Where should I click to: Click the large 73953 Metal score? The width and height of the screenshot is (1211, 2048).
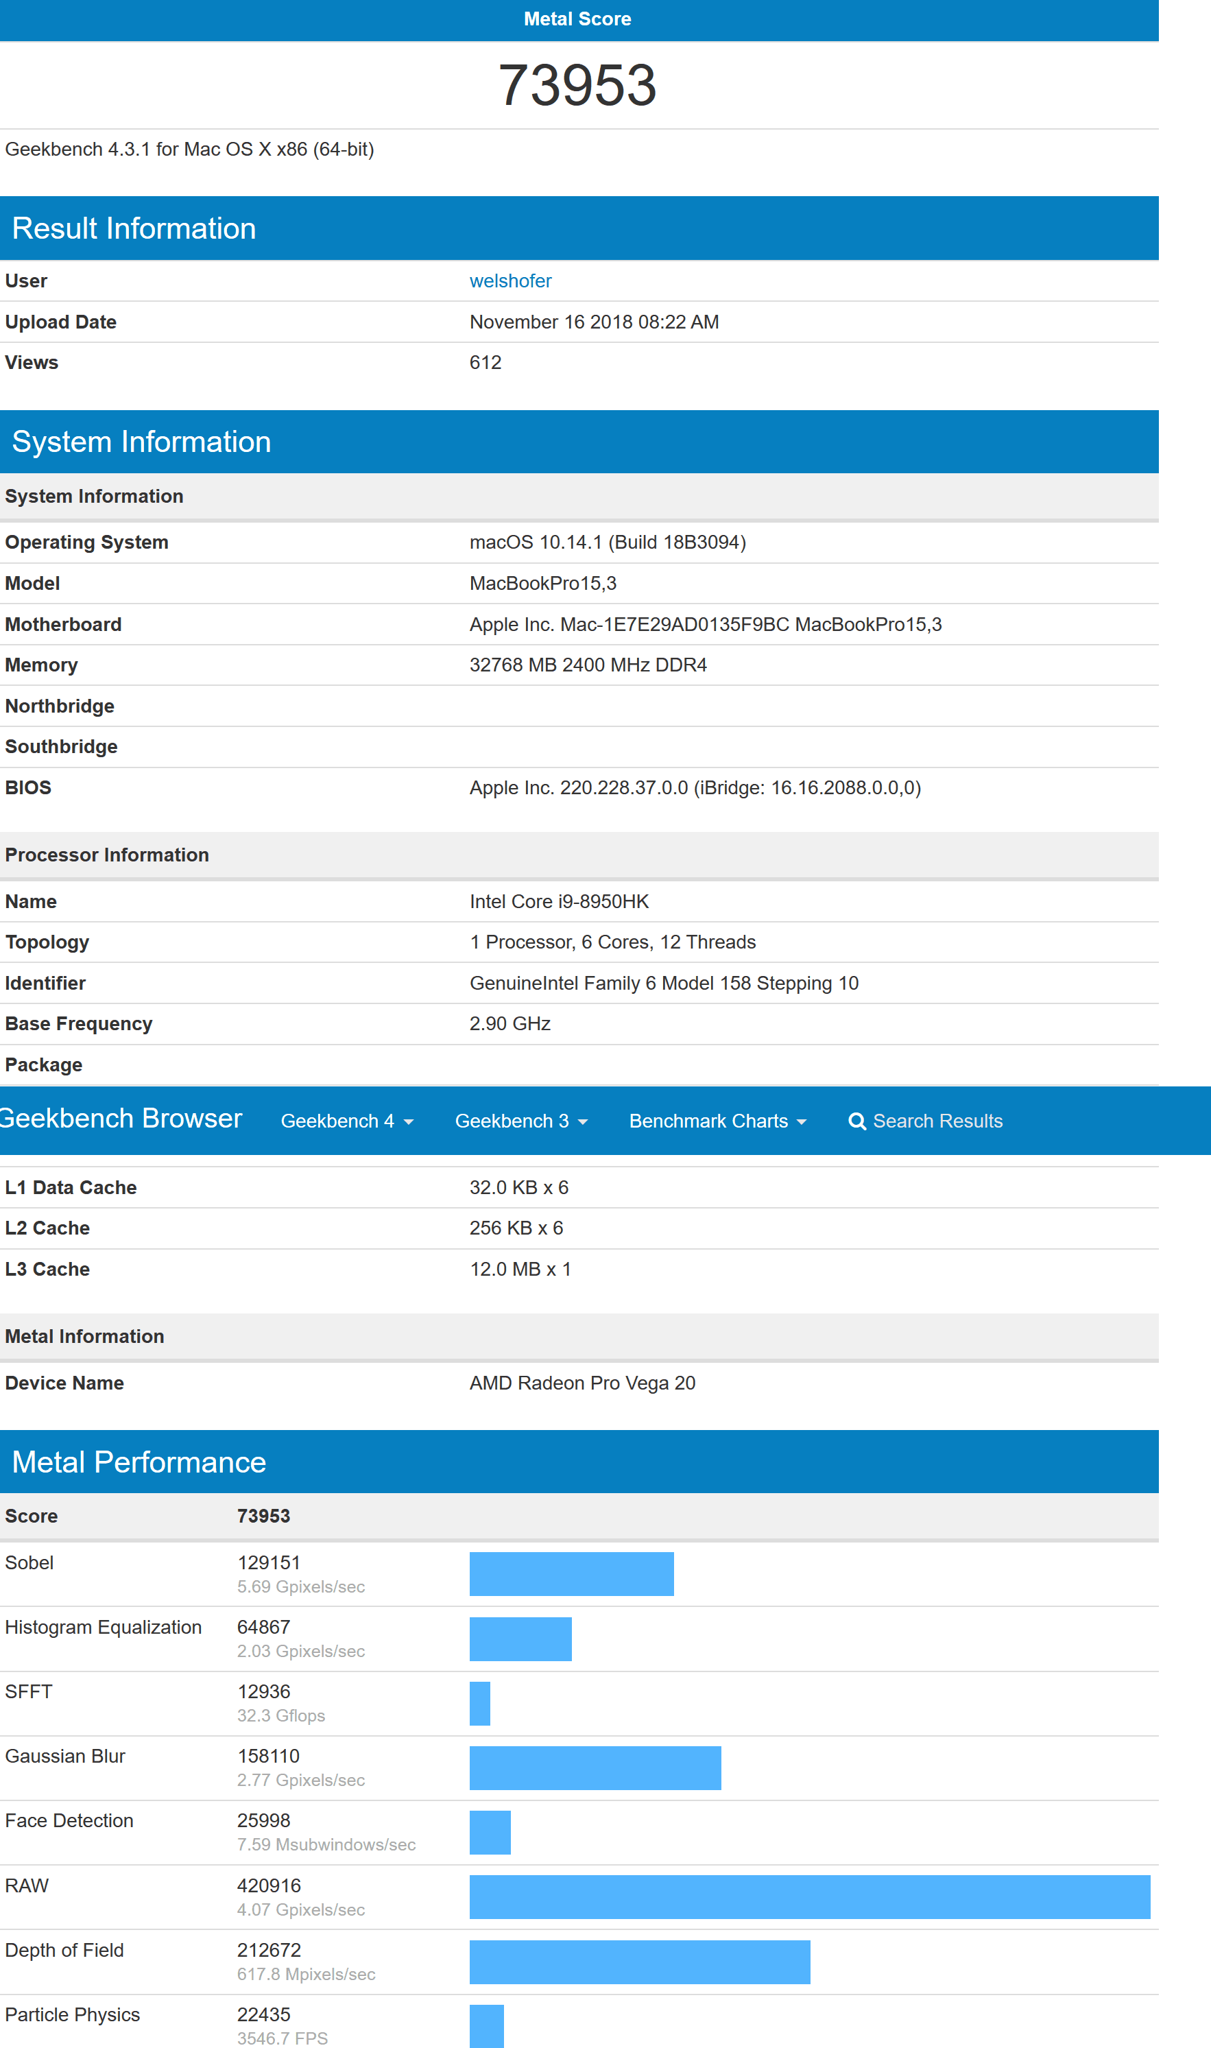point(578,85)
